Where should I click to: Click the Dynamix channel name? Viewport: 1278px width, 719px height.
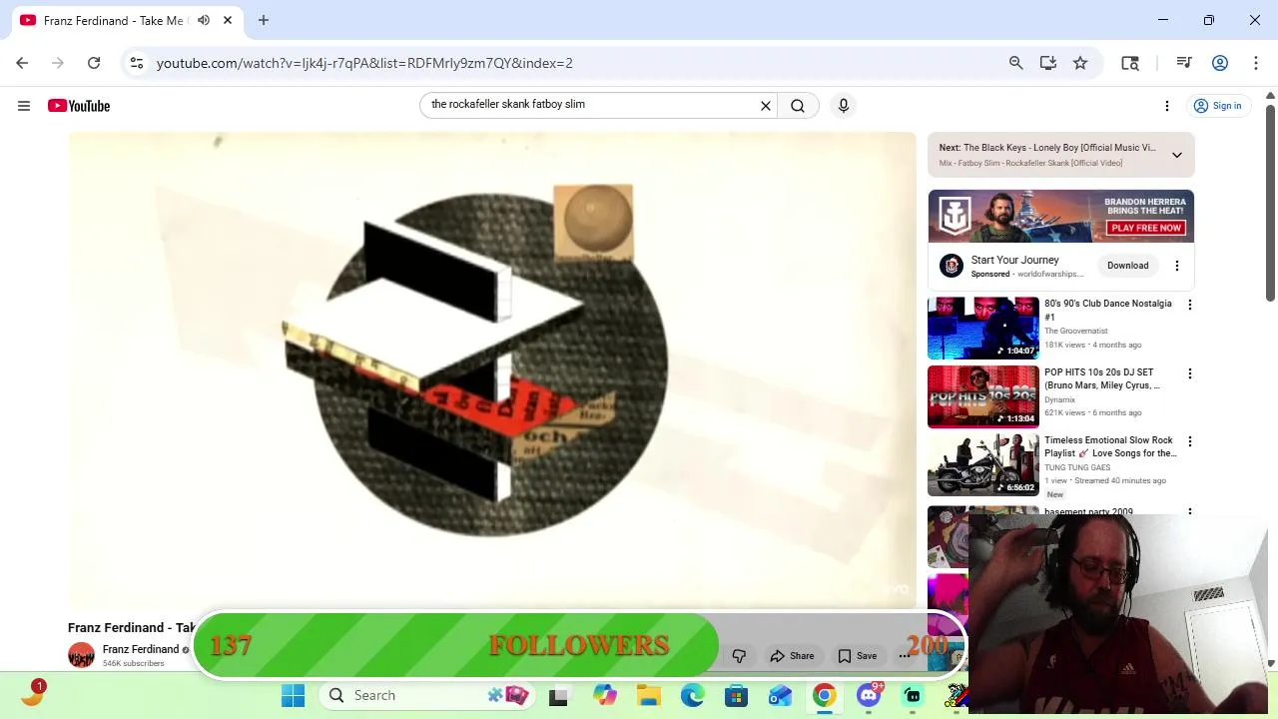coord(1059,399)
